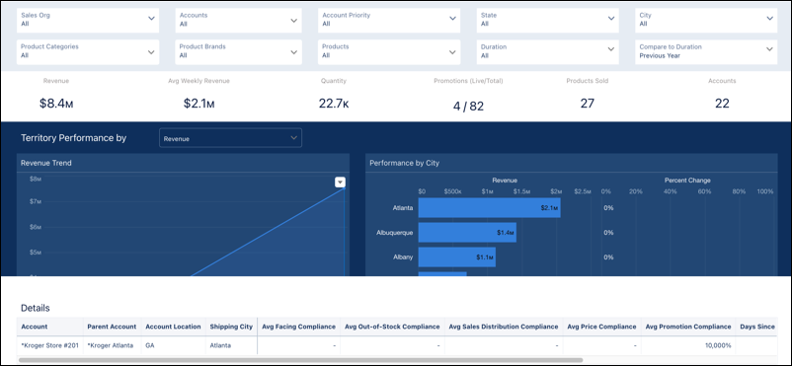Click the 22 Accounts metric
The width and height of the screenshot is (792, 366).
(x=722, y=104)
